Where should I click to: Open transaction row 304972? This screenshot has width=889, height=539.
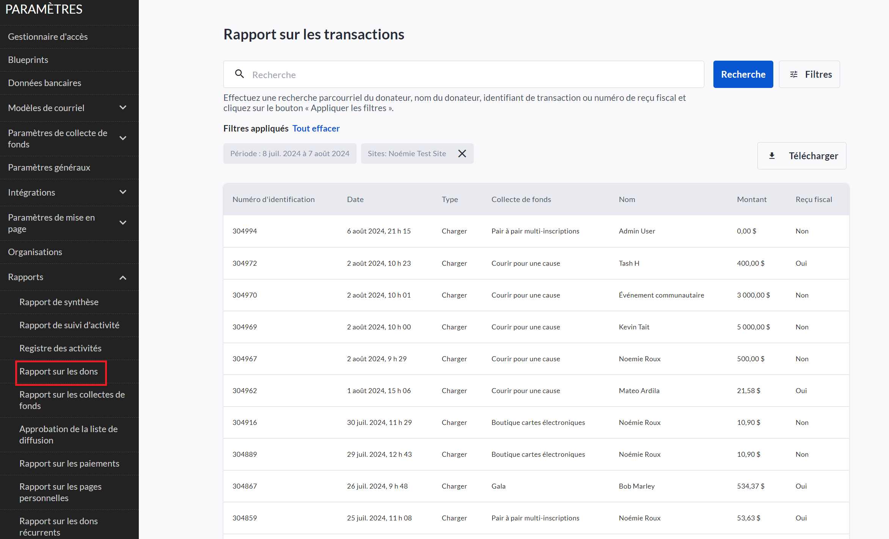point(245,263)
